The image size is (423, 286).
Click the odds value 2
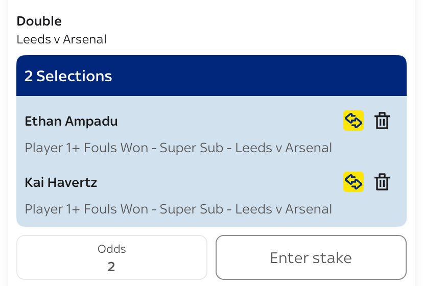pos(111,266)
